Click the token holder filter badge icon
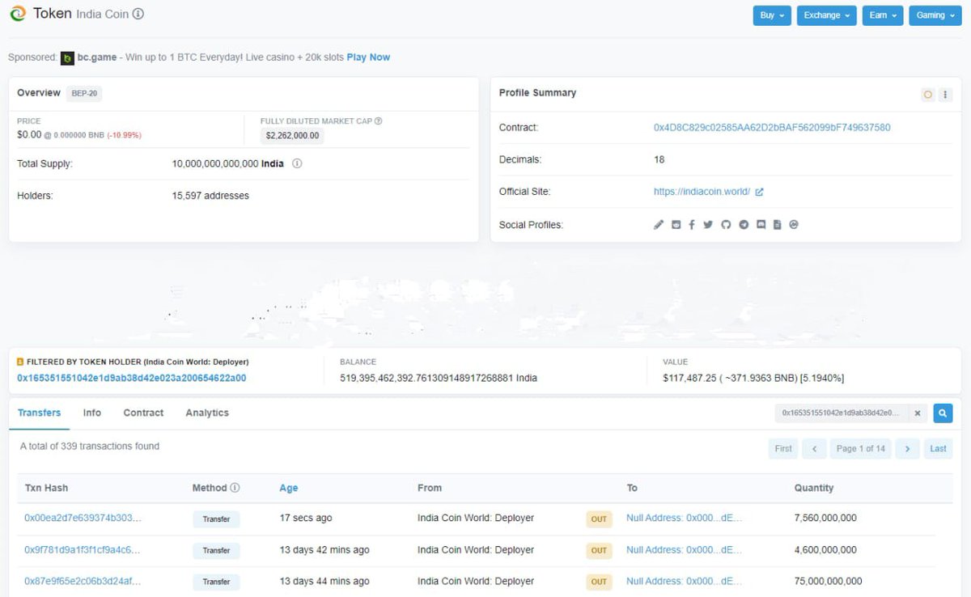Image resolution: width=971 pixels, height=597 pixels. tap(20, 362)
